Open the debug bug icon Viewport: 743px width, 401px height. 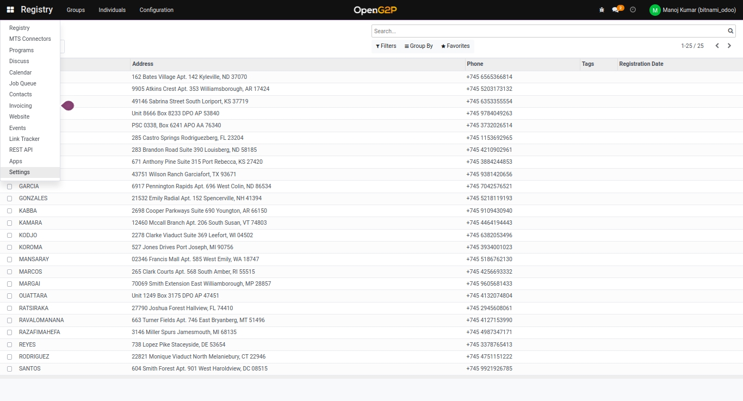click(x=602, y=10)
